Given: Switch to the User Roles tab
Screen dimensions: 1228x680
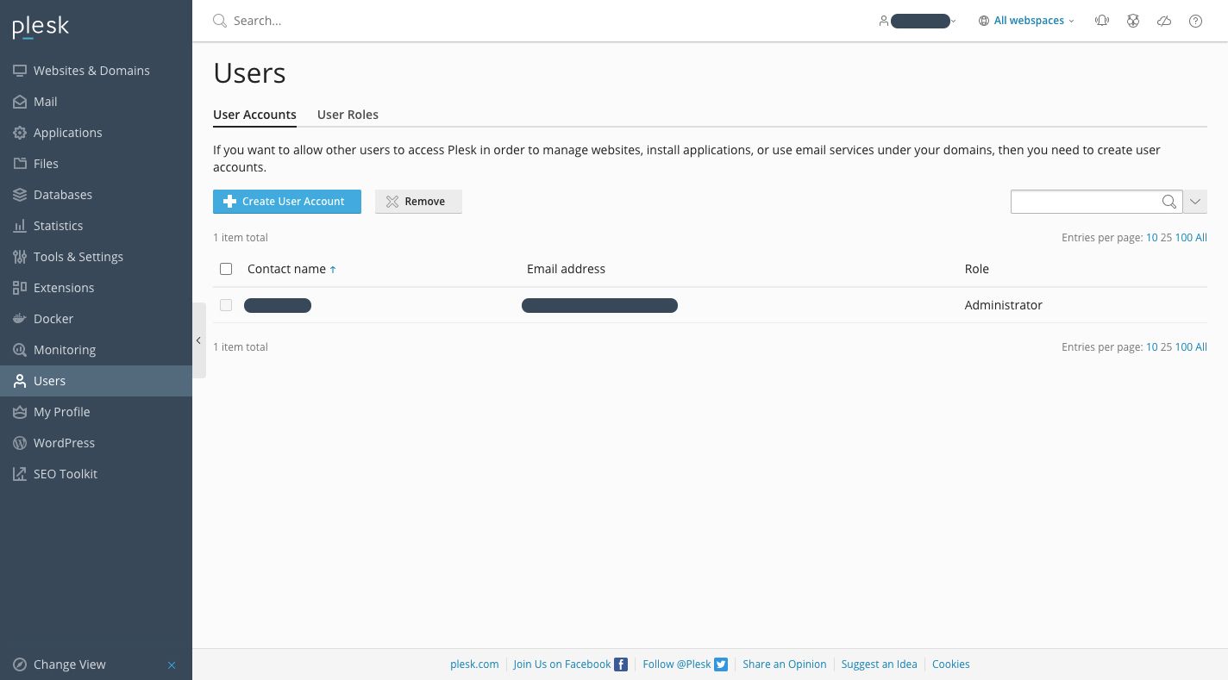Looking at the screenshot, I should [x=348, y=115].
